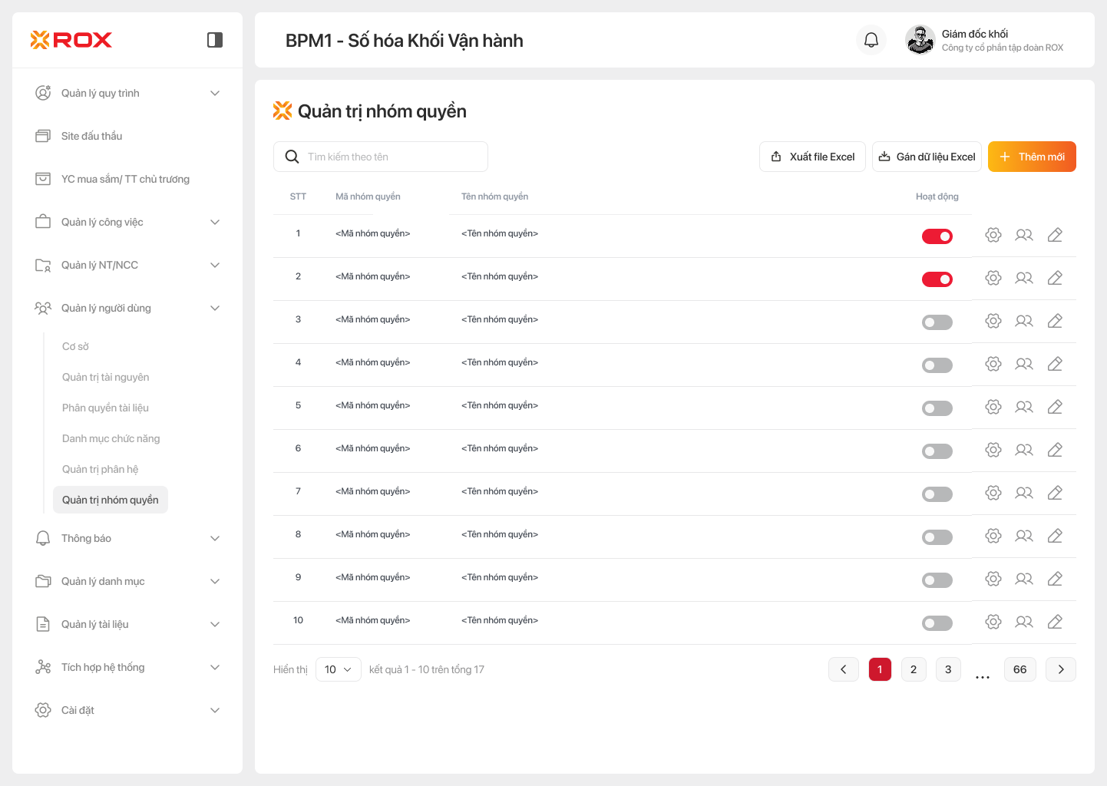Open settings gear icon for row 1

993,235
